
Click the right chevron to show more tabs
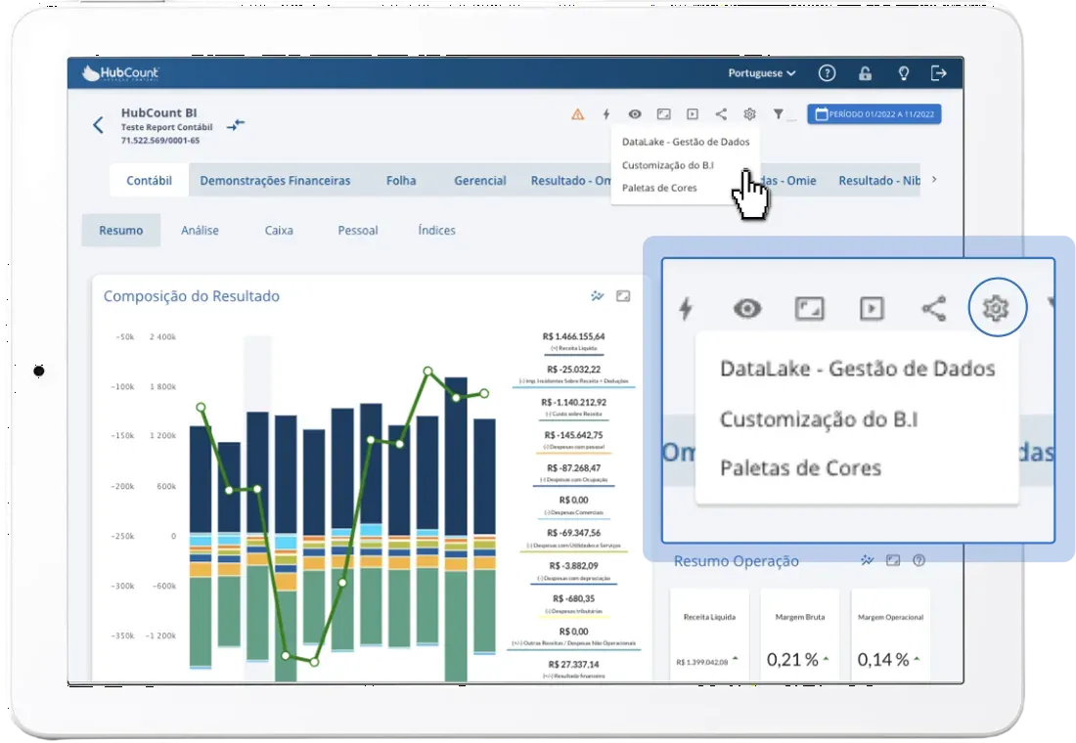coord(934,180)
